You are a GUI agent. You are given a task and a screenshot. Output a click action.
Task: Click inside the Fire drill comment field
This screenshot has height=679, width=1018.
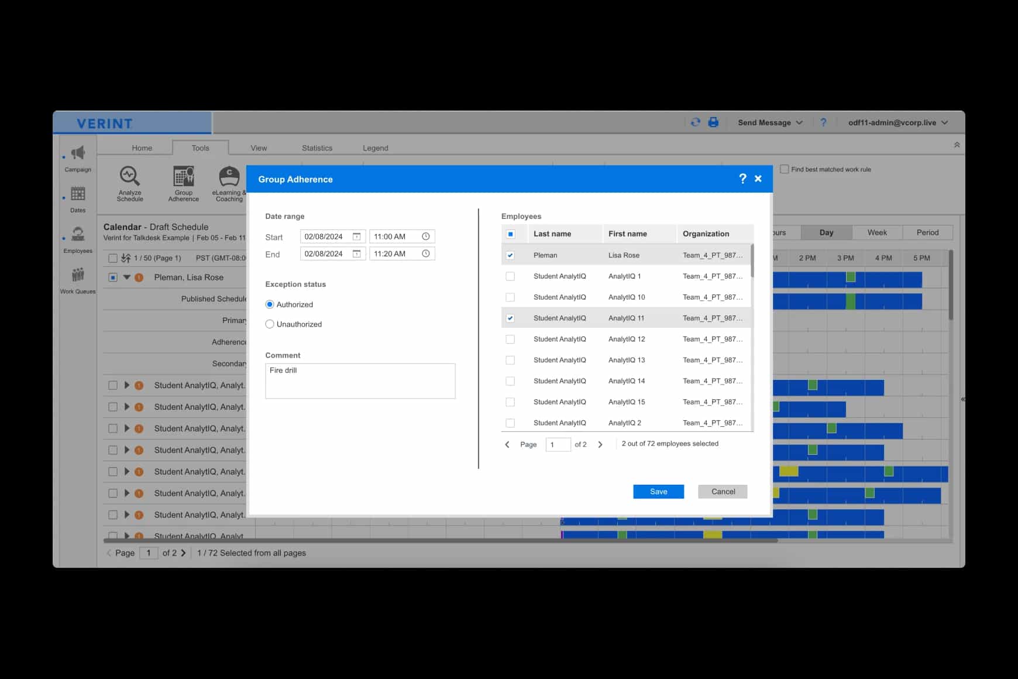(x=360, y=380)
